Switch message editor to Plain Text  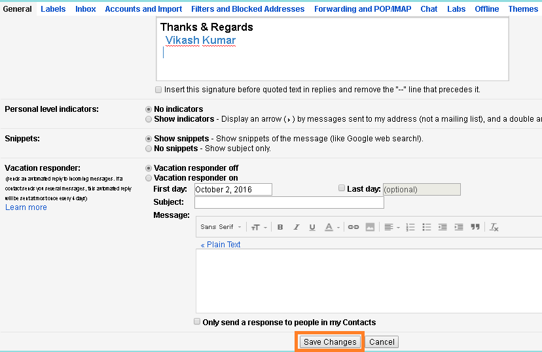click(221, 245)
